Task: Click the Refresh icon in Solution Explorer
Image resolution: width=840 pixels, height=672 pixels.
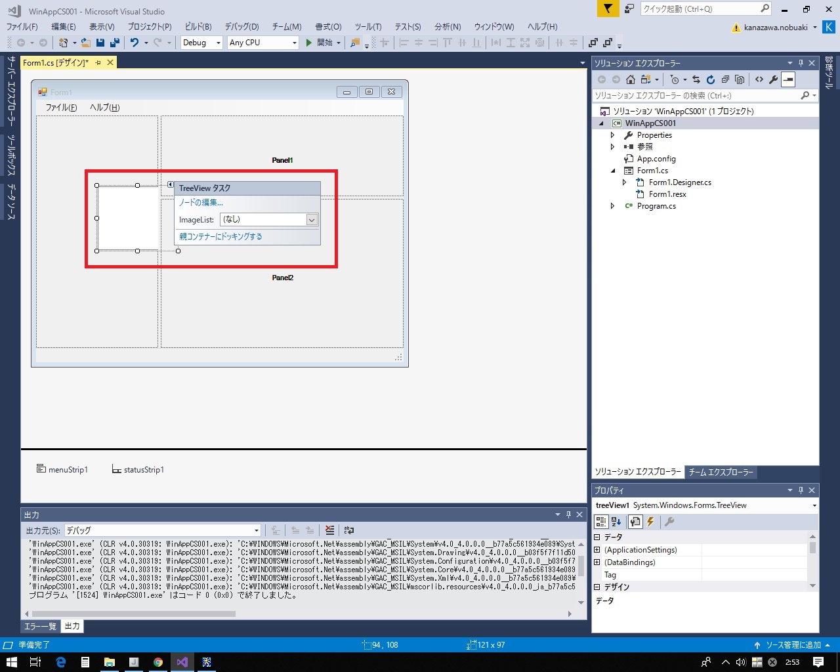Action: [711, 79]
